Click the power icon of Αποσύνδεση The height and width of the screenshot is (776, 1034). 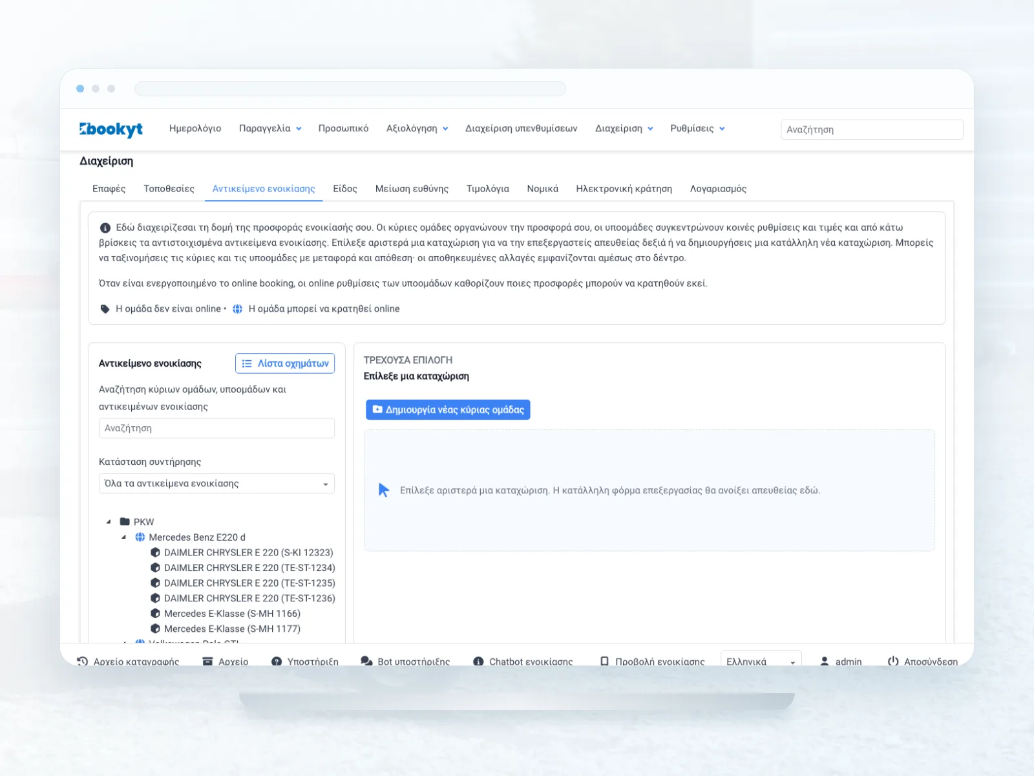click(x=893, y=662)
